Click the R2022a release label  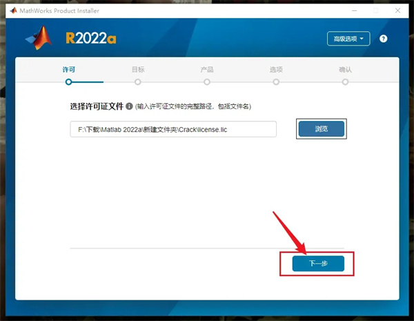click(91, 38)
